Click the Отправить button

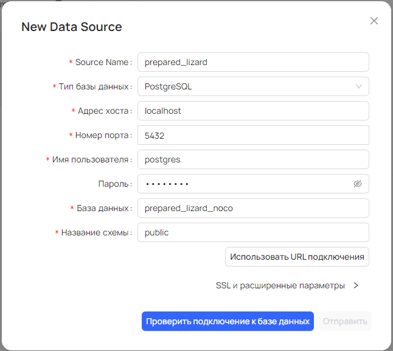point(345,321)
